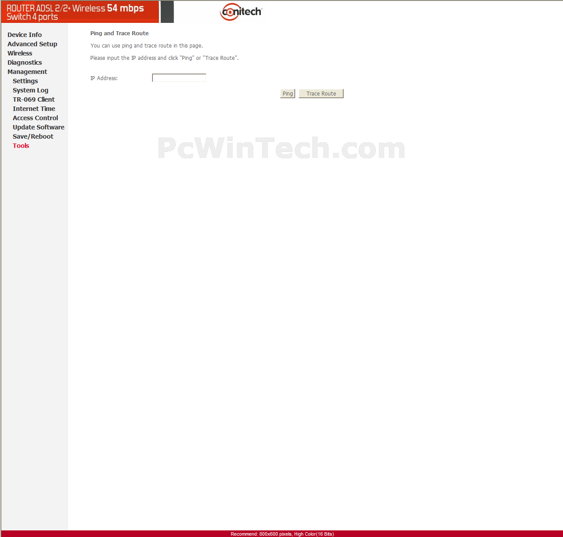This screenshot has width=563, height=537.
Task: Open the Access Control page
Action: (35, 118)
